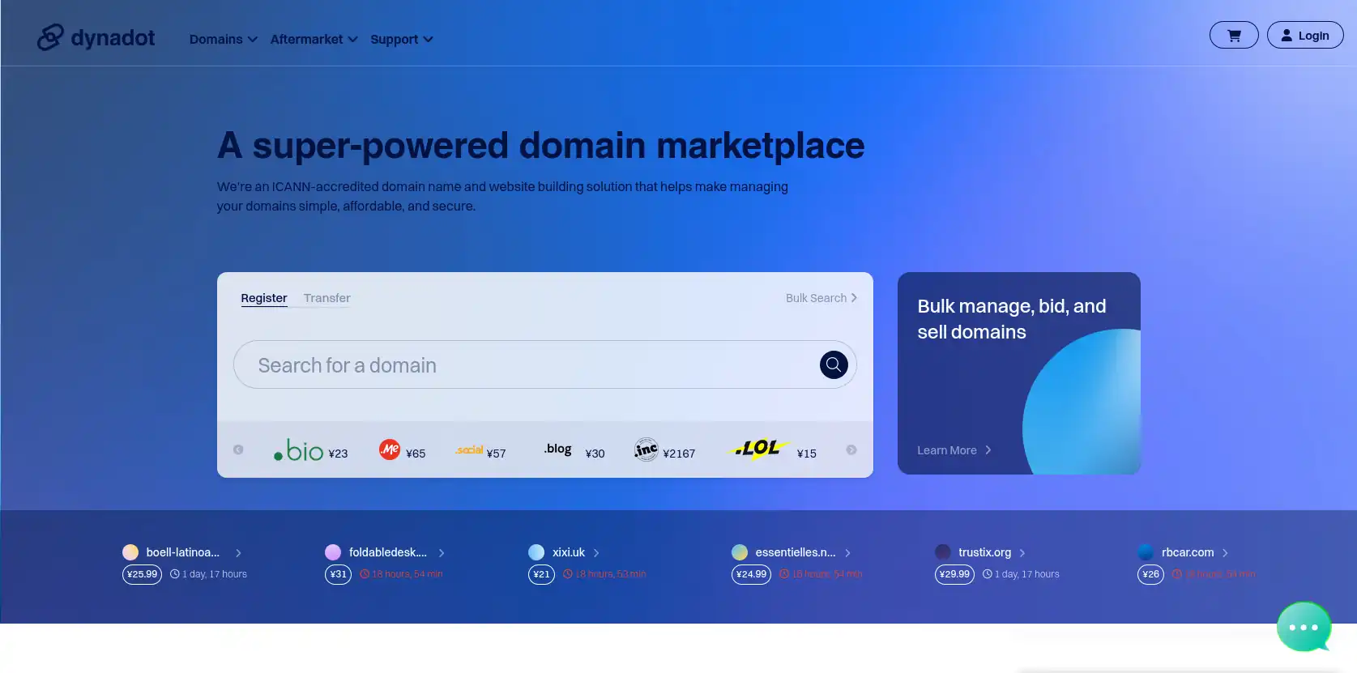1357x673 pixels.
Task: Click the domain search magnifier button
Action: [x=834, y=364]
